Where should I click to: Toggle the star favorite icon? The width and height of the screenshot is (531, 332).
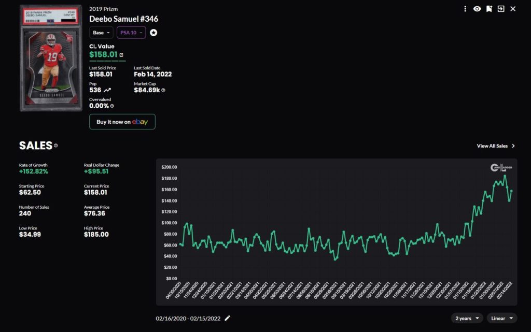click(x=153, y=33)
